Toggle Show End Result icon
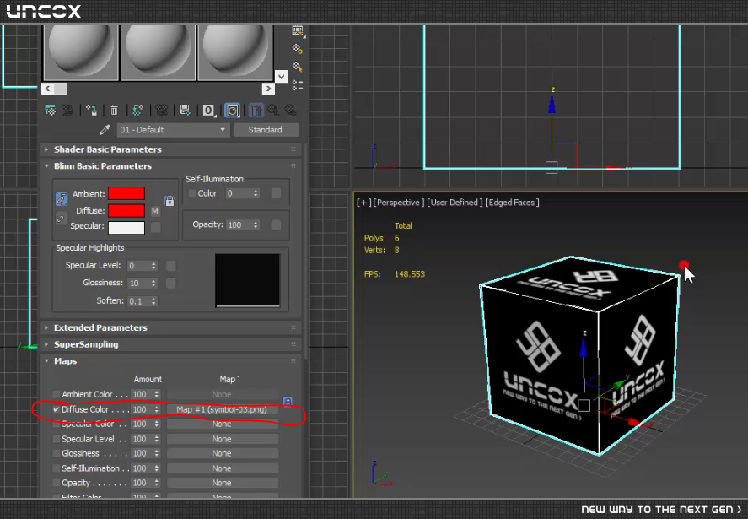748x519 pixels. click(256, 111)
